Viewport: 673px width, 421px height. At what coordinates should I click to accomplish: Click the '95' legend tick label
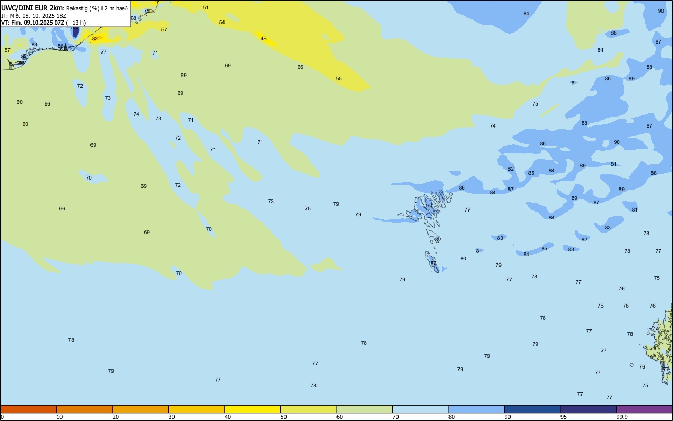pos(564,417)
